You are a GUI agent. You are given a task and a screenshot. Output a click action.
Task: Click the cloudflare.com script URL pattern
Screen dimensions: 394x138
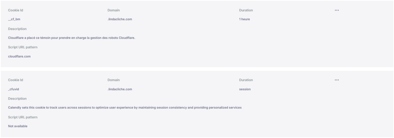tap(19, 56)
